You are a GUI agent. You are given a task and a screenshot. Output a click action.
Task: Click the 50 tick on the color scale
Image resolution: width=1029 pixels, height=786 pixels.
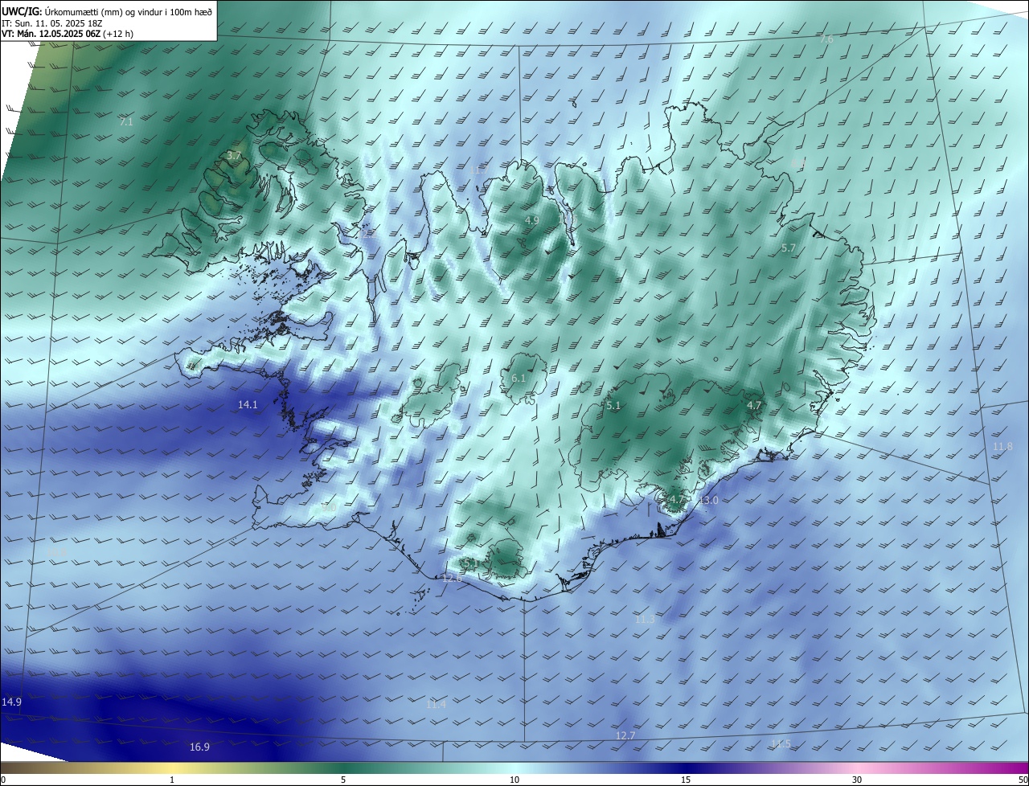click(1023, 780)
